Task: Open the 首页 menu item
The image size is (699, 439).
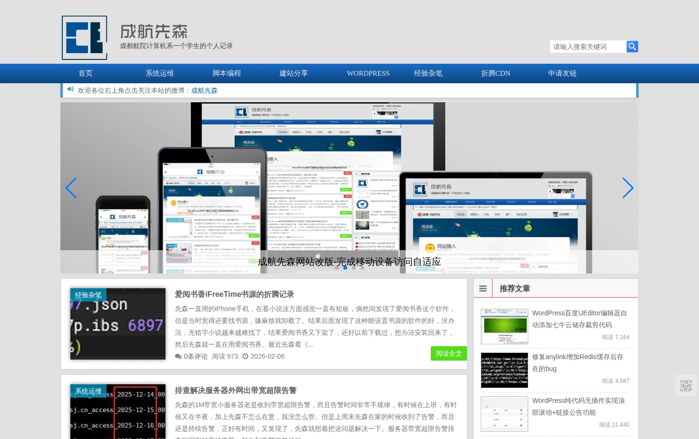Action: tap(86, 73)
